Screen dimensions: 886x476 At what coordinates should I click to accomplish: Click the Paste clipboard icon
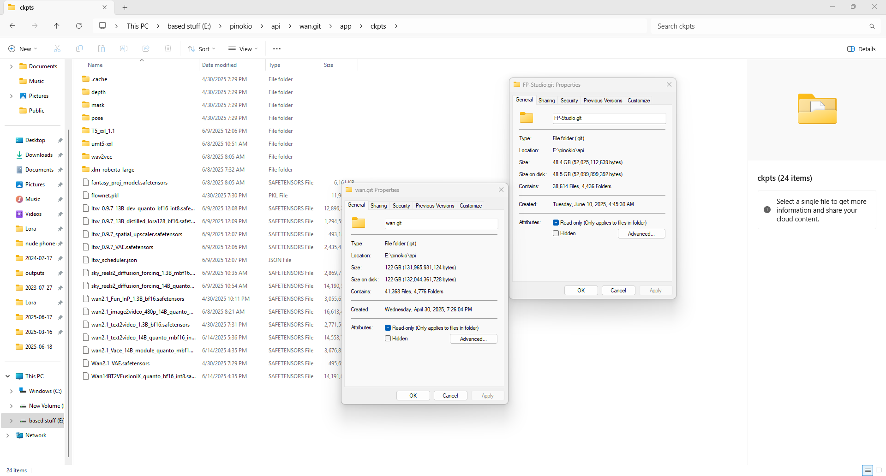[102, 49]
